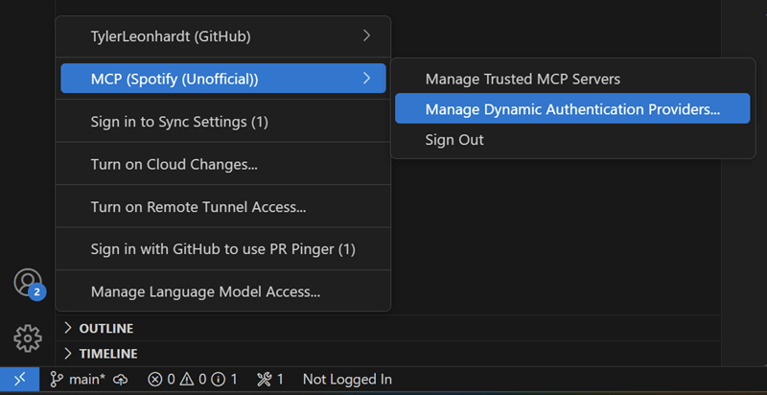Select Sign in to Sync Settings
The image size is (767, 395).
[x=179, y=122]
